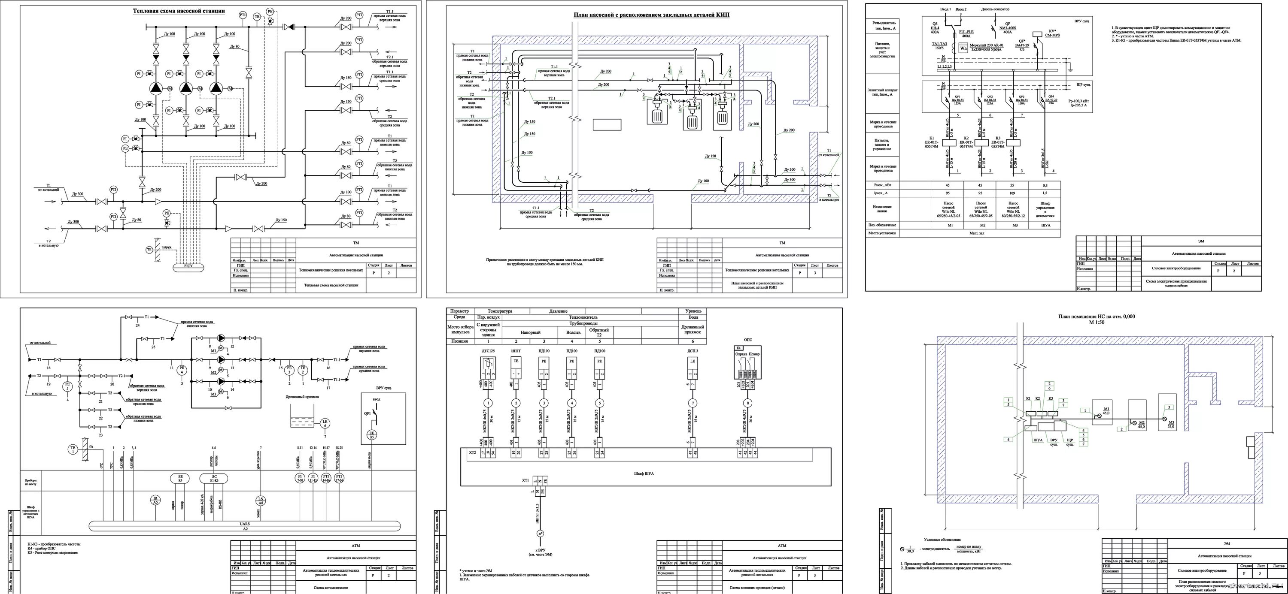Screen dimensions: 1288x594
Task: Click the "ES K4" instrument symbol
Action: (180, 479)
